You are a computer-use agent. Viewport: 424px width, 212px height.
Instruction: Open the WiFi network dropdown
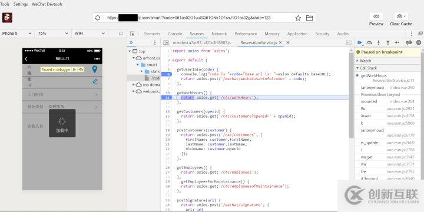click(x=90, y=33)
